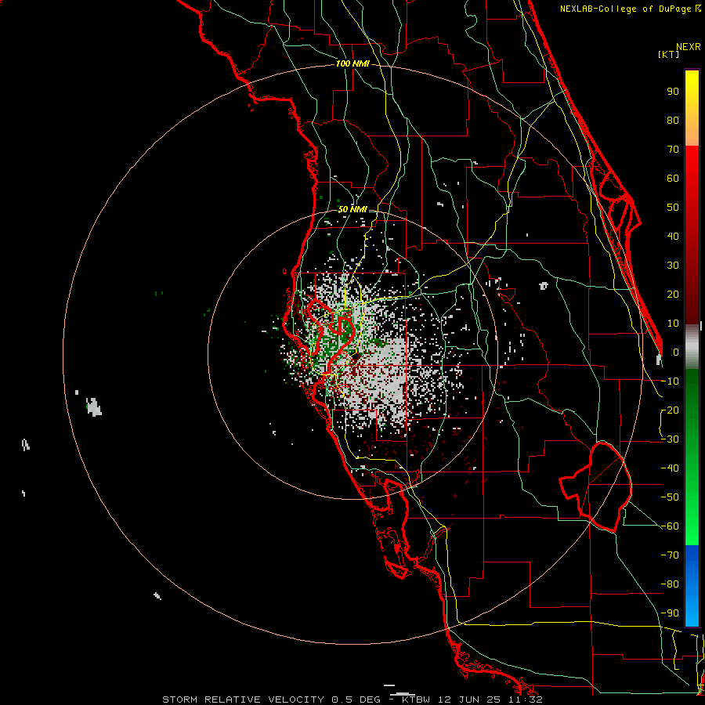Click the positive 20 knot scale label

[x=673, y=294]
